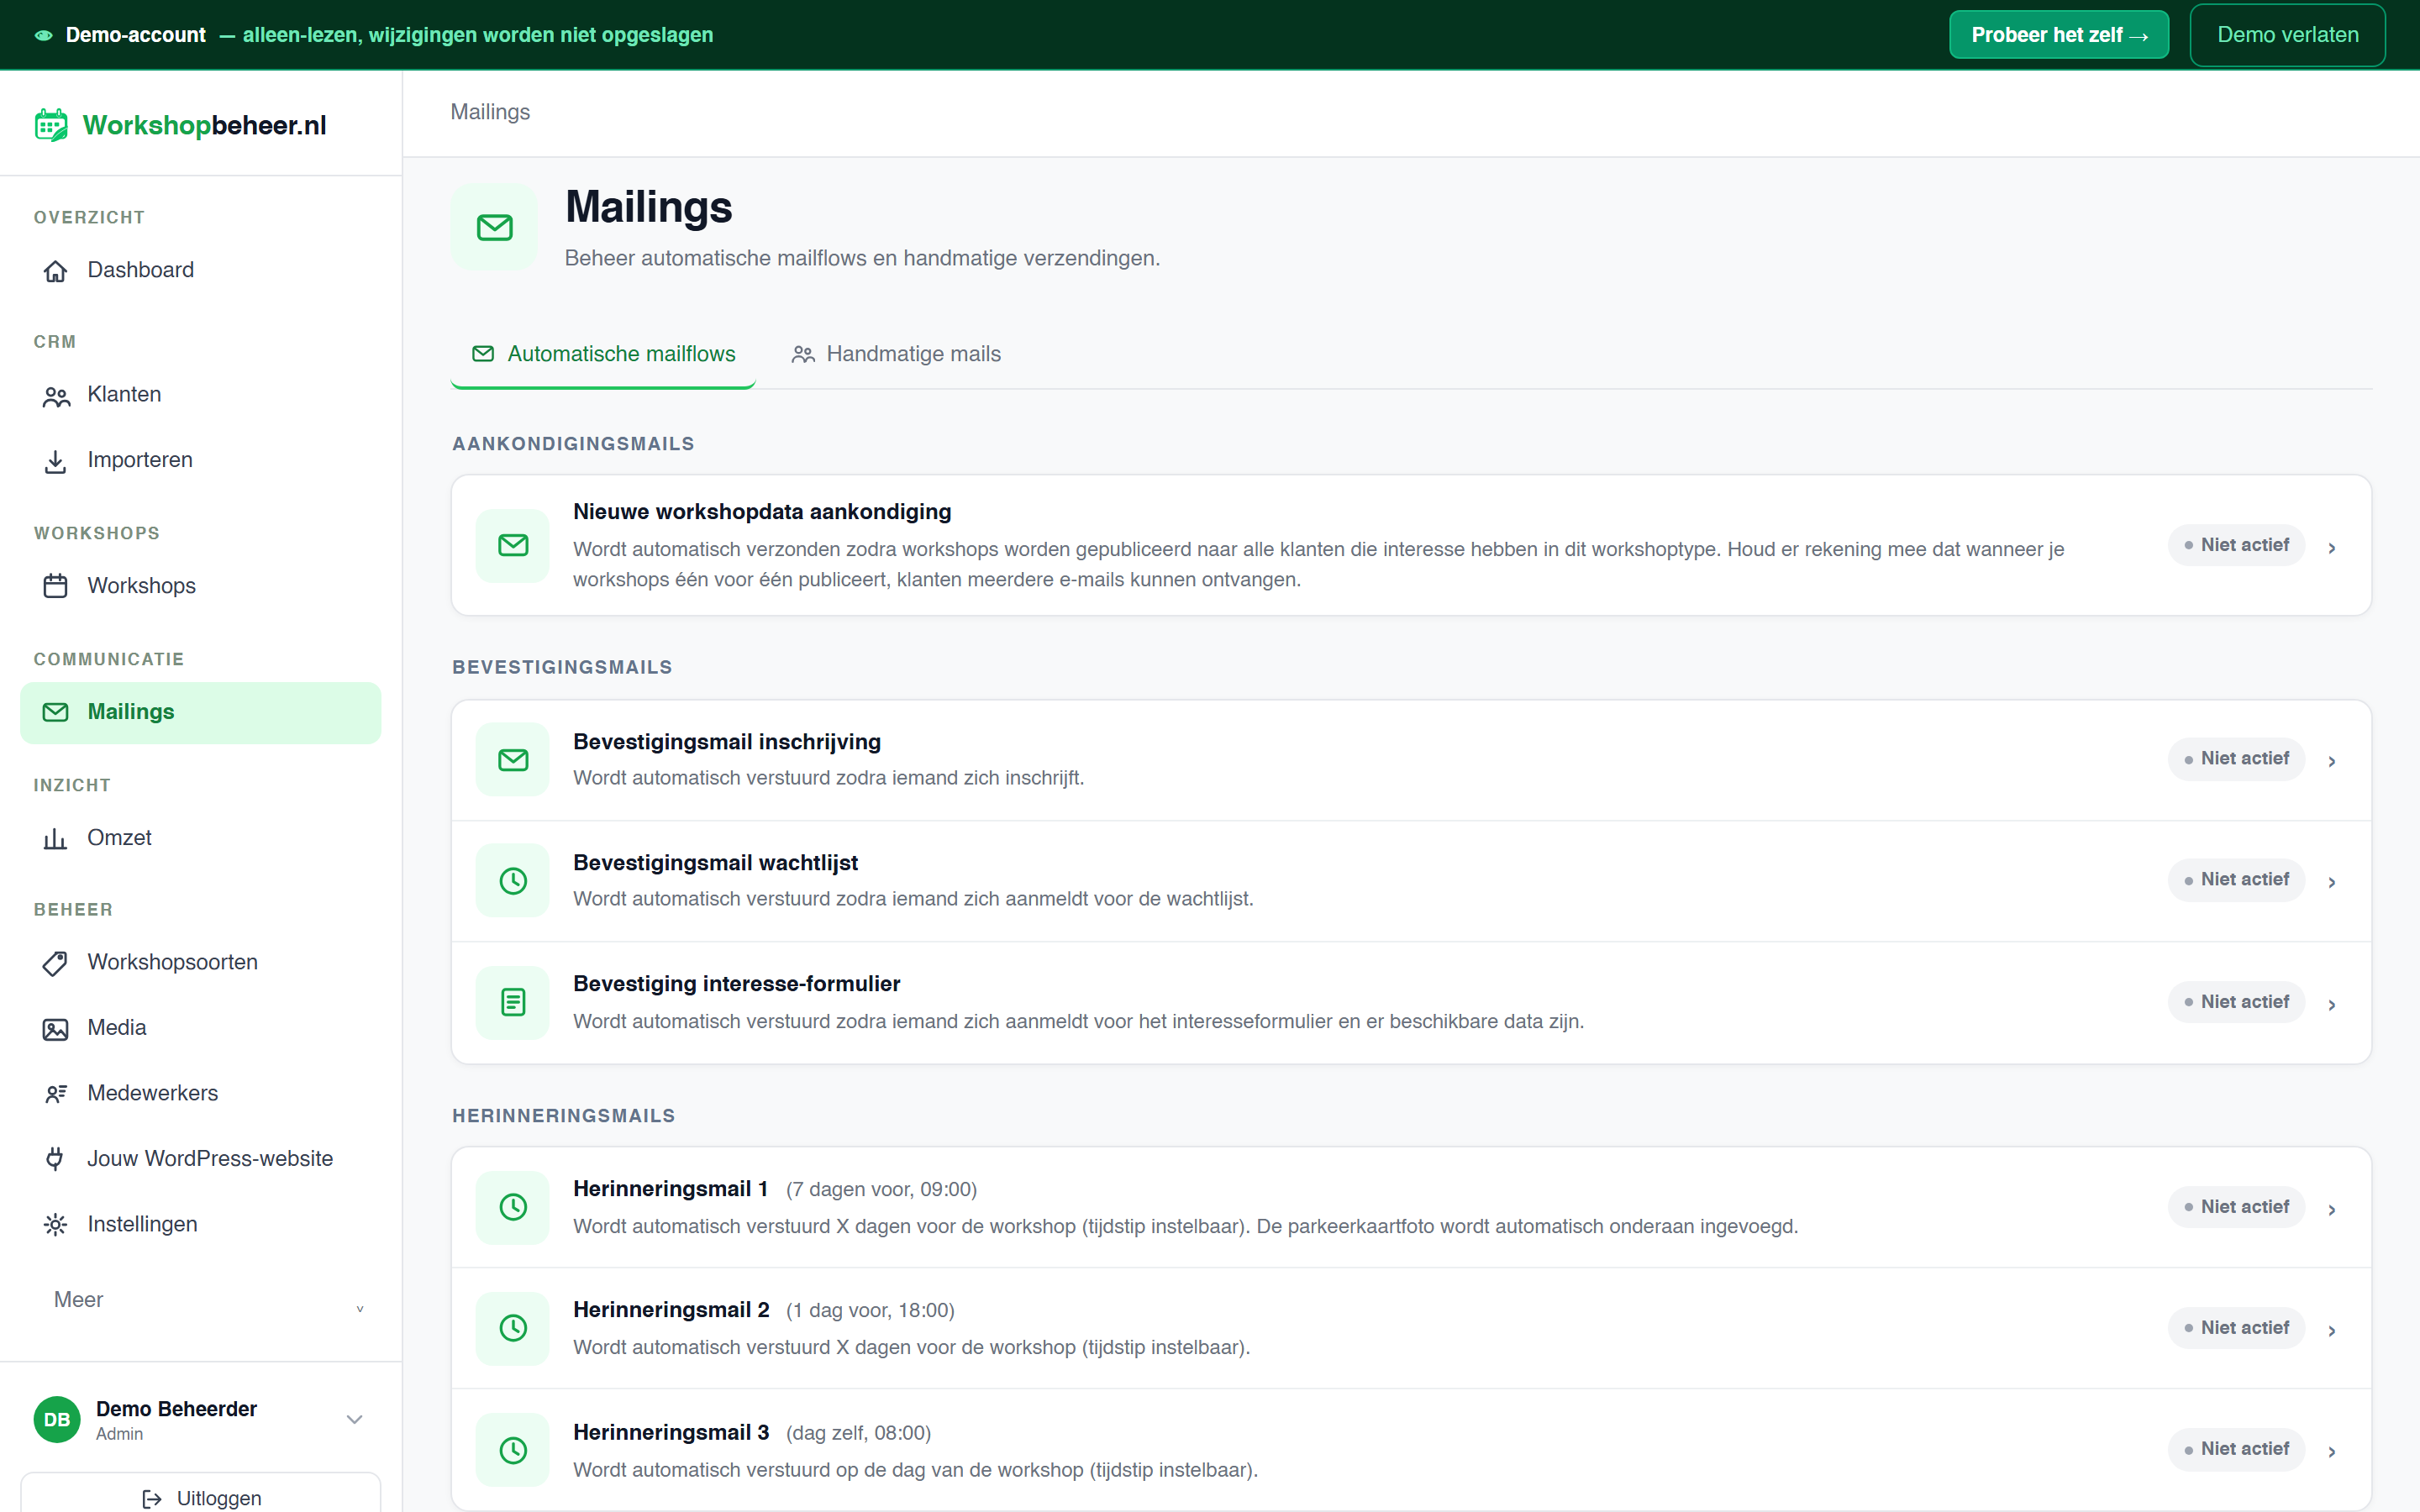Screen dimensions: 2420x1512
Task: Open chevron of Bevestiging interesse-formulier row
Action: click(x=2332, y=1005)
